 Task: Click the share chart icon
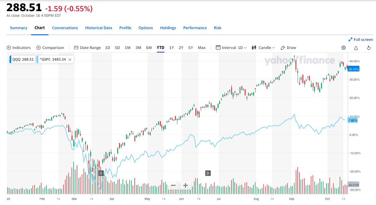click(x=356, y=48)
